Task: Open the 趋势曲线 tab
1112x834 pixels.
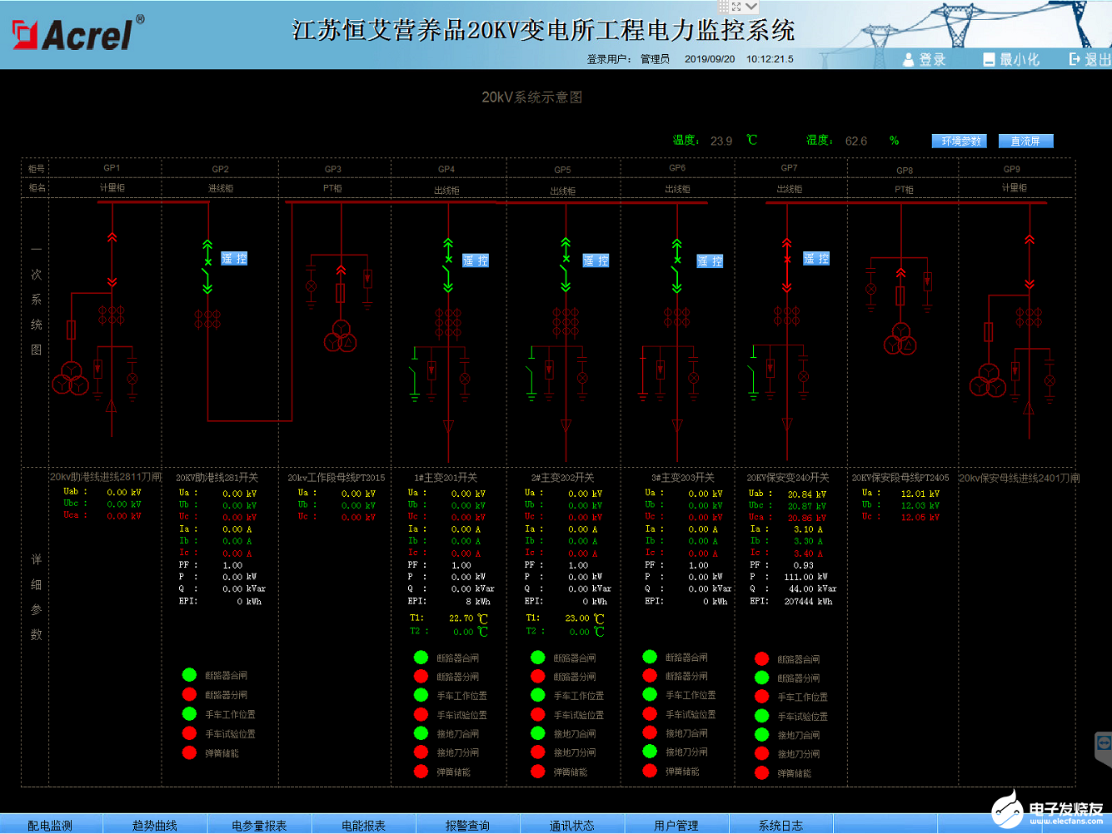Action: pos(155,825)
